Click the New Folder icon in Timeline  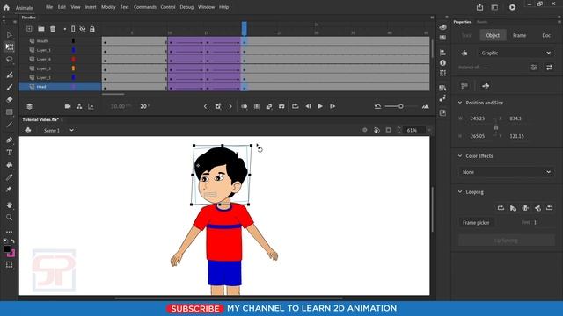(x=41, y=29)
